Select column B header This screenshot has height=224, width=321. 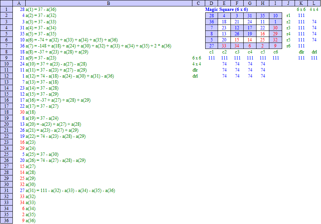pyautogui.click(x=109, y=3)
